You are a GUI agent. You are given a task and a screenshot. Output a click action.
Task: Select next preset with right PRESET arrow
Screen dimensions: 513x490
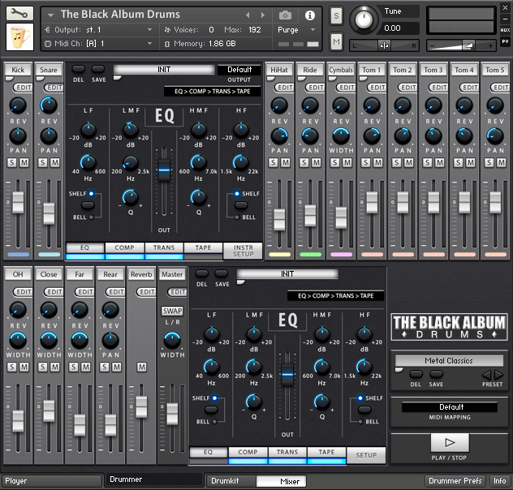tap(499, 375)
